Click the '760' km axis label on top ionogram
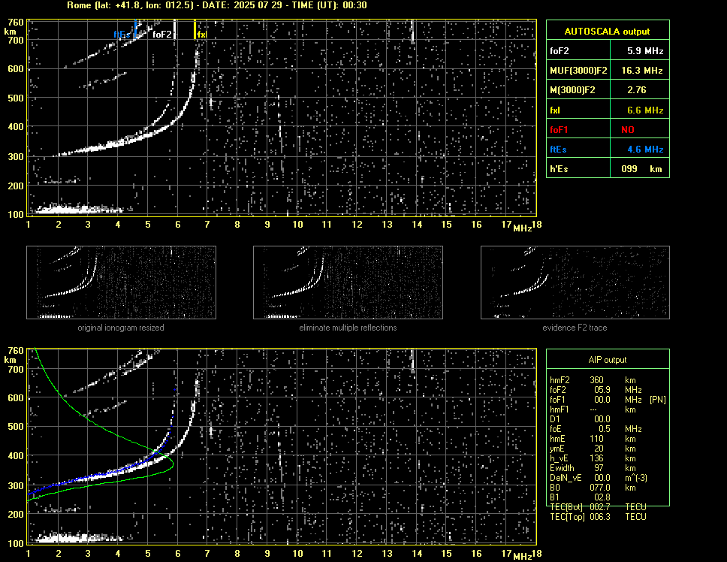This screenshot has height=562, width=727. (x=15, y=23)
